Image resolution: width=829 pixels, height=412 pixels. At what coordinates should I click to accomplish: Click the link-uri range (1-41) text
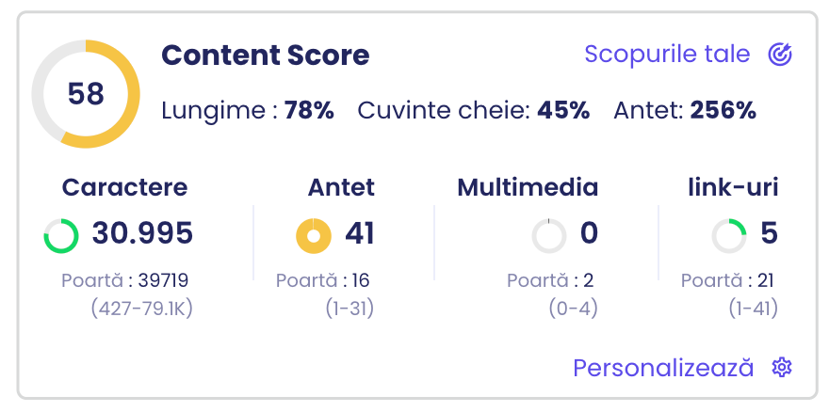[753, 308]
